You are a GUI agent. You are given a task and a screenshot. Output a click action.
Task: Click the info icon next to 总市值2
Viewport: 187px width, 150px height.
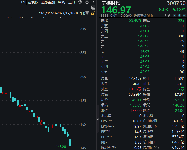click(157, 148)
